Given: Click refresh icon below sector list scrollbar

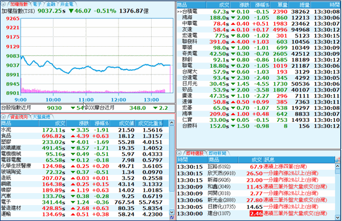Looking at the screenshot, I should 172,218.
